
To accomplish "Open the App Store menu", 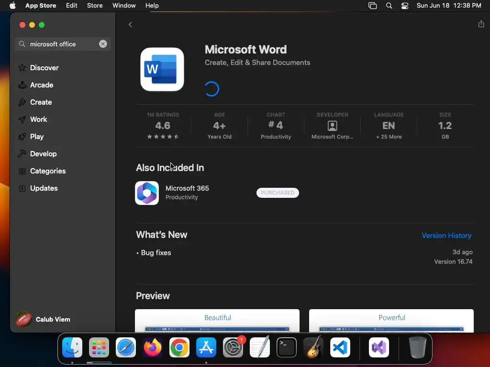I will pos(41,6).
